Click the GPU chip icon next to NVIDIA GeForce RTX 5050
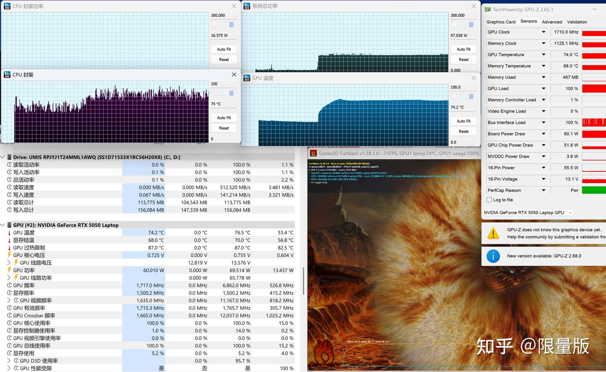Viewport: 606px width, 372px height. (x=9, y=225)
